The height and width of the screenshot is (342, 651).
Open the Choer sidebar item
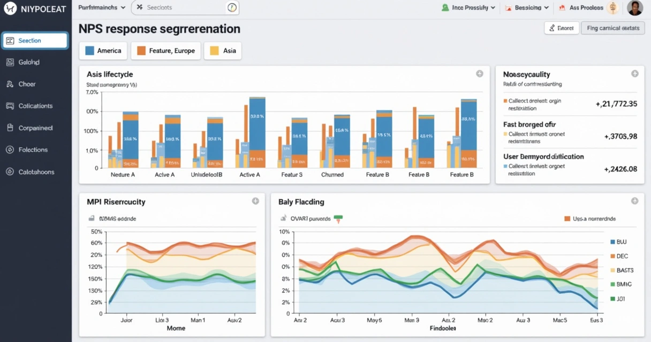[x=35, y=84]
